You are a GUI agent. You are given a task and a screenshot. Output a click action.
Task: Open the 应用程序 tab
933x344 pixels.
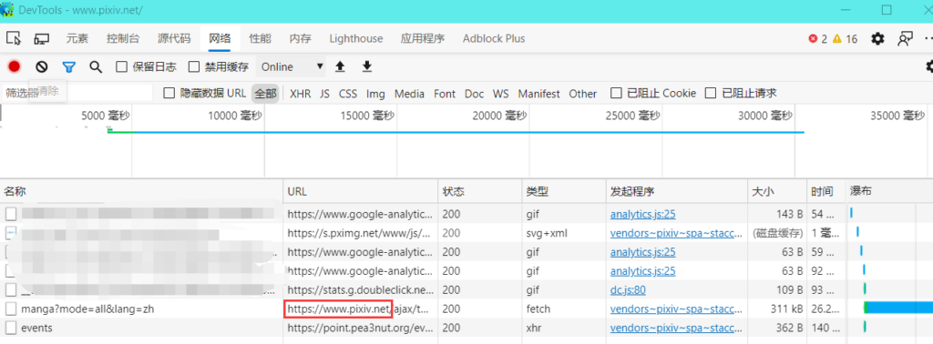pos(423,38)
